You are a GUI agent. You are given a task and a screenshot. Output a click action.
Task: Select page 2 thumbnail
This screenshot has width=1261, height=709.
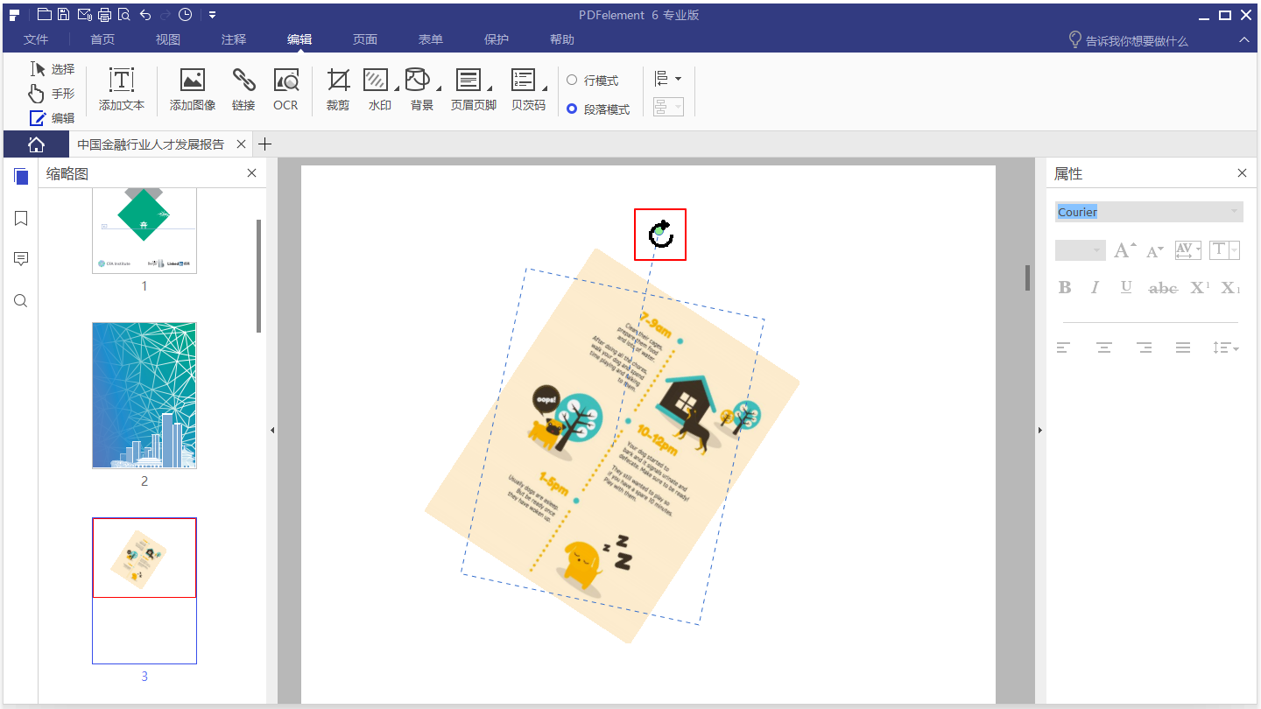[x=144, y=396]
